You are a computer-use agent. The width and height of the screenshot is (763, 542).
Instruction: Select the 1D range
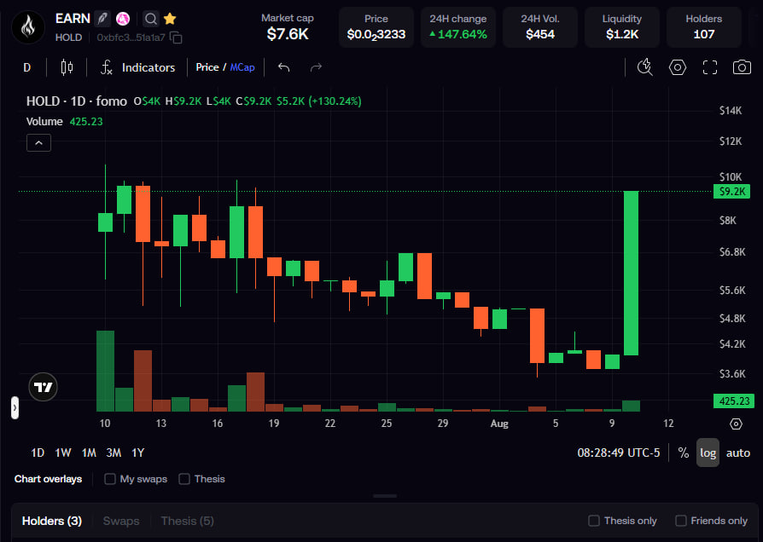(38, 453)
